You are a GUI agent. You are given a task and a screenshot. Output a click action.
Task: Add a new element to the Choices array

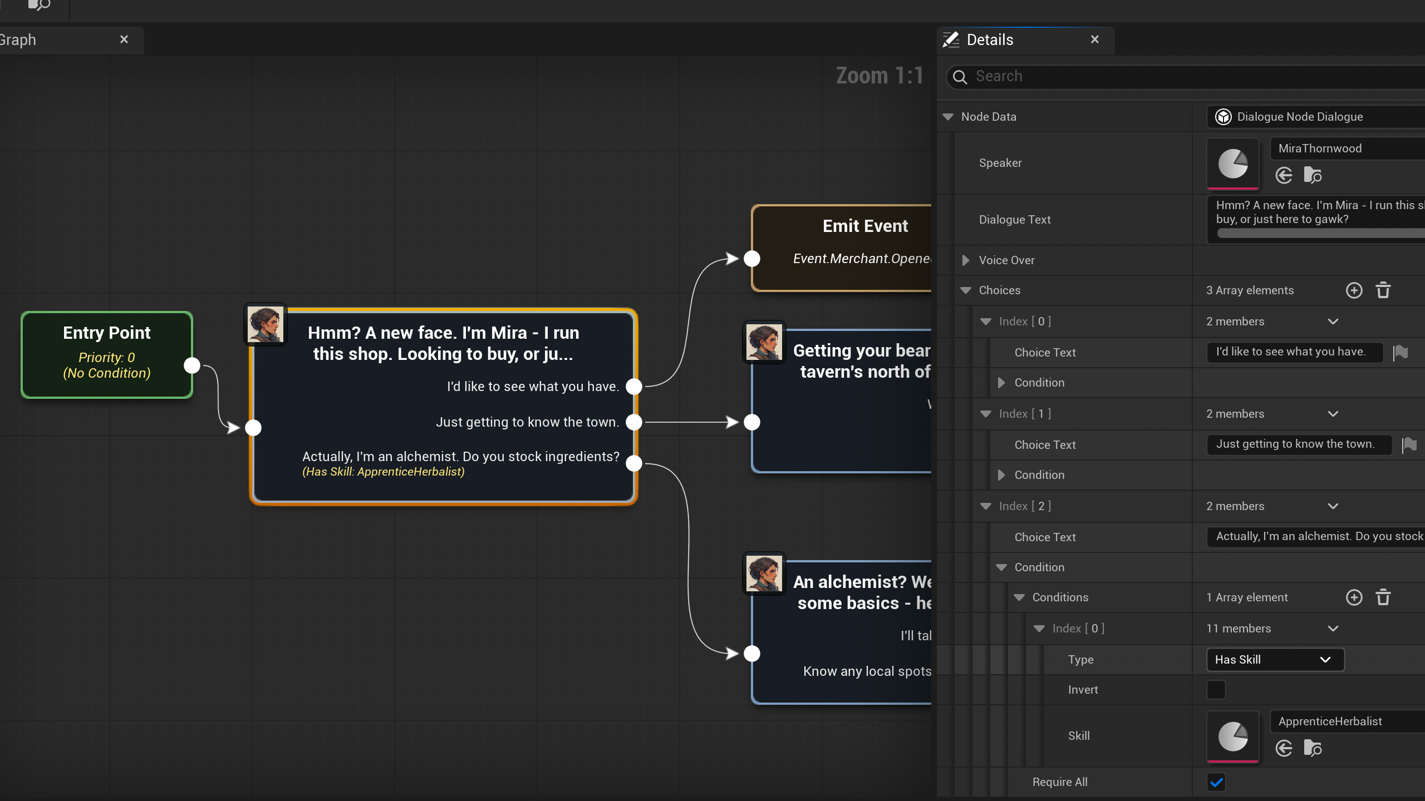1354,290
